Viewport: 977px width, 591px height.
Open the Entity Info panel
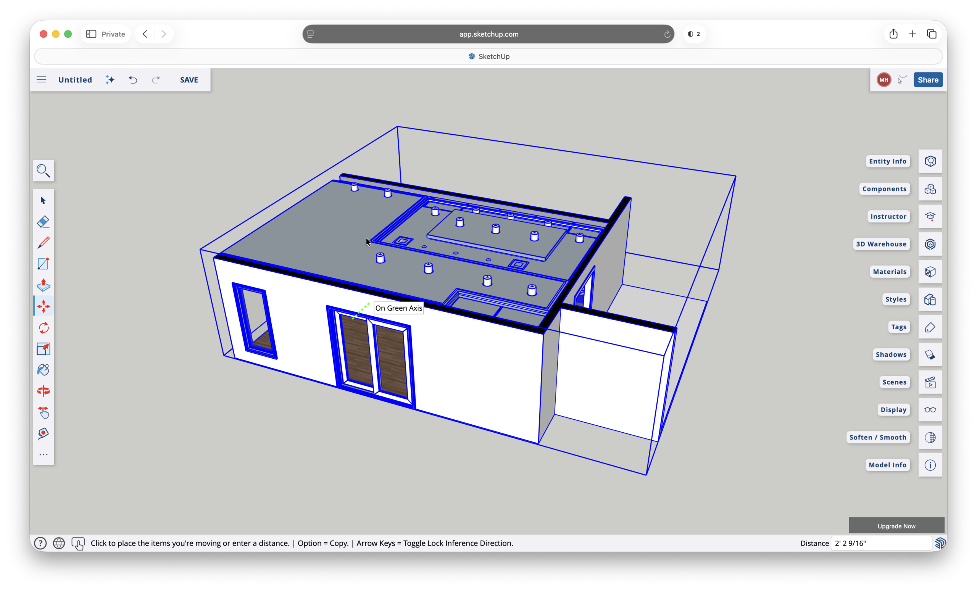click(x=930, y=161)
